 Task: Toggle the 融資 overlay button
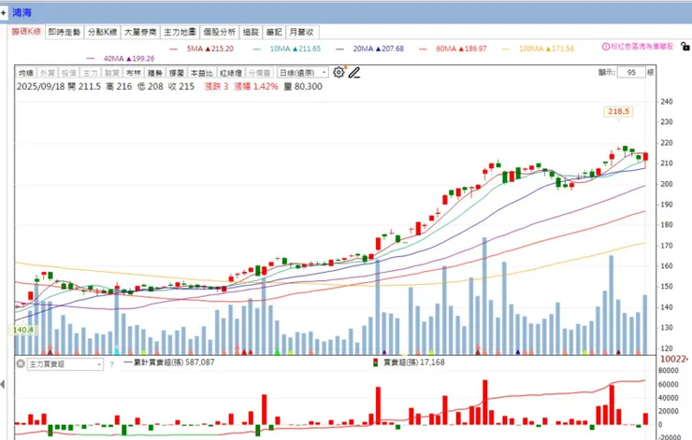coord(112,73)
